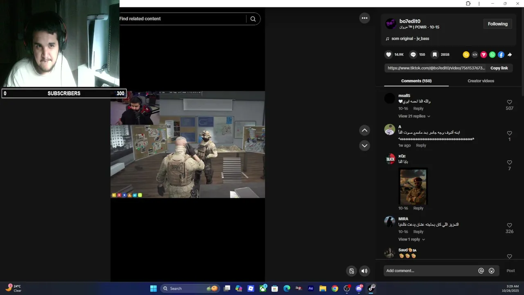Reply to msall5's comment
The height and width of the screenshot is (295, 524).
(418, 109)
